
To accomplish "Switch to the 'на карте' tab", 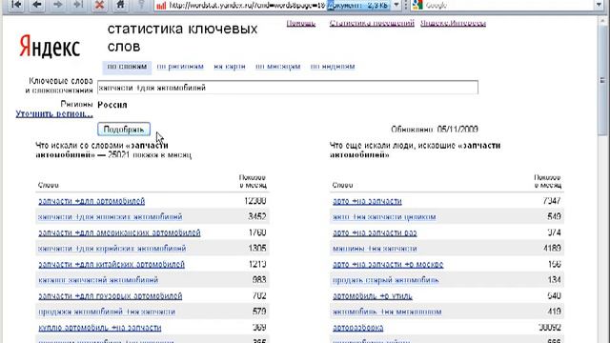I will (x=230, y=67).
